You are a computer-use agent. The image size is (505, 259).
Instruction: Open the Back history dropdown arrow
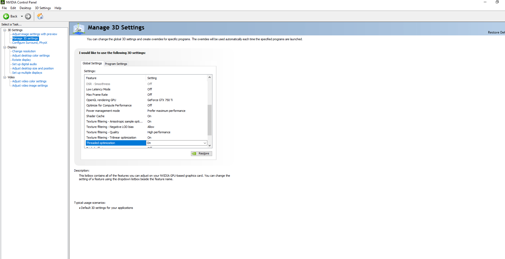tap(22, 16)
